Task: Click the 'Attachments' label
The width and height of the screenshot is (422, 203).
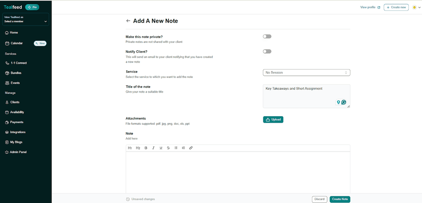Action: pyautogui.click(x=136, y=118)
